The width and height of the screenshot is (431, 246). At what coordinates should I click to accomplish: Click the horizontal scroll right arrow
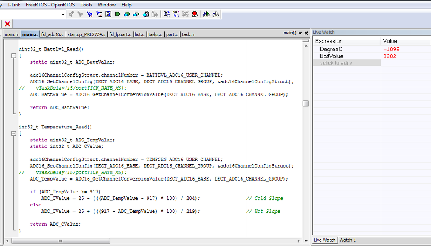pos(299,241)
